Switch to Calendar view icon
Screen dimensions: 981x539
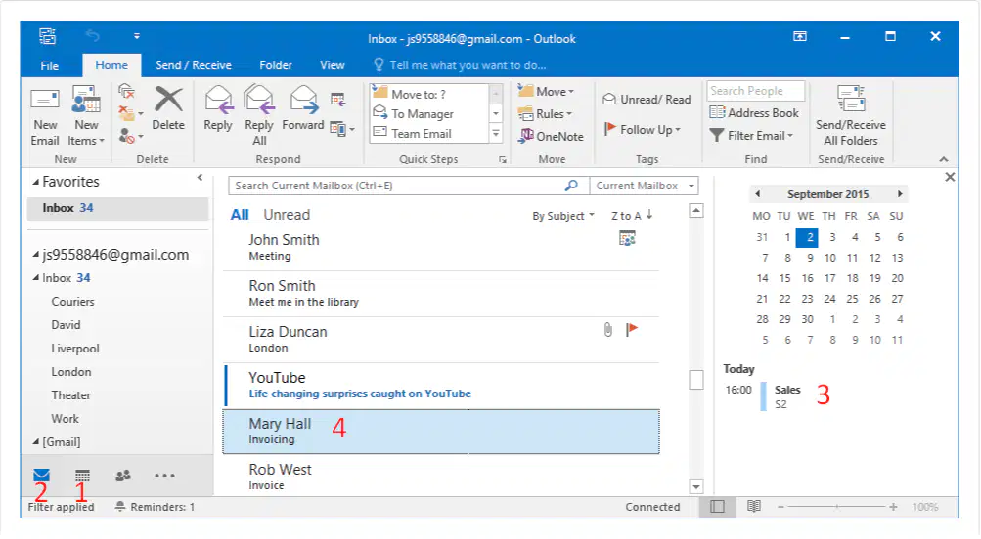(82, 476)
